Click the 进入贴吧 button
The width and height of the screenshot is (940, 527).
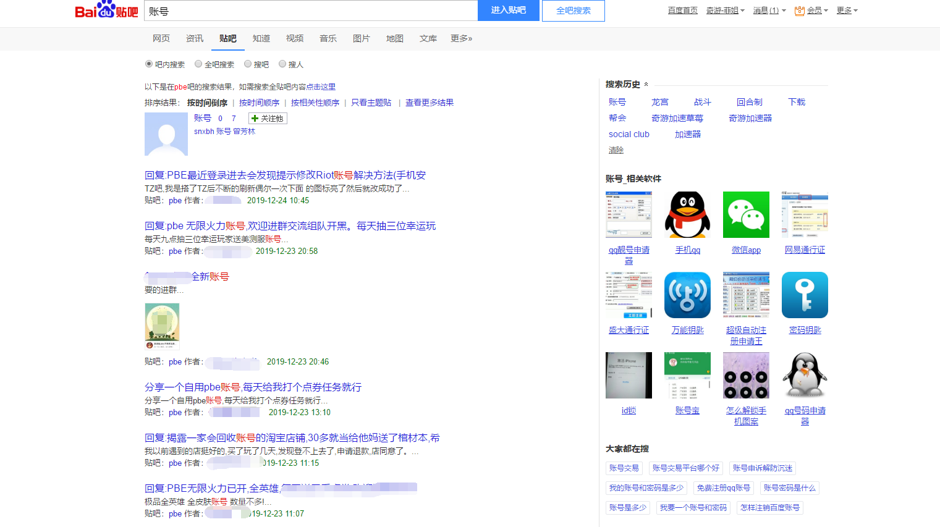[509, 11]
